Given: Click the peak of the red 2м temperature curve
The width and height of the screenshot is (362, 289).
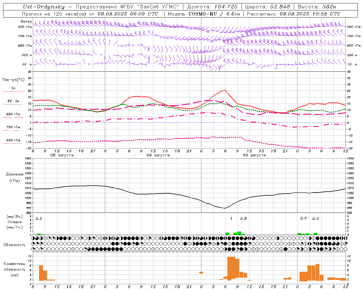Looking at the screenshot, I should pos(225,90).
